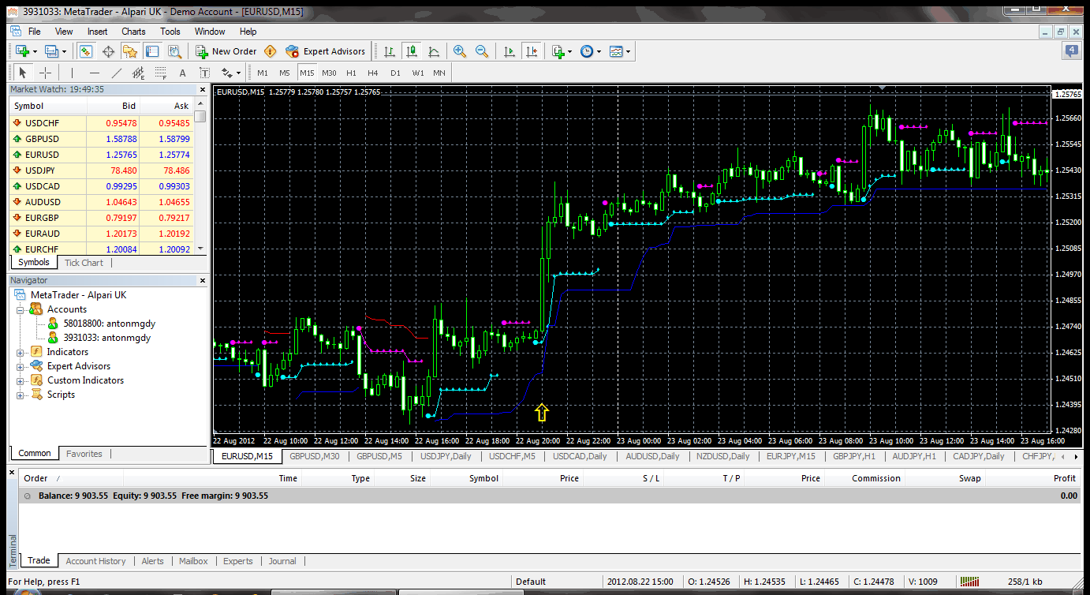
Task: Select the Text tool (A)
Action: click(182, 73)
